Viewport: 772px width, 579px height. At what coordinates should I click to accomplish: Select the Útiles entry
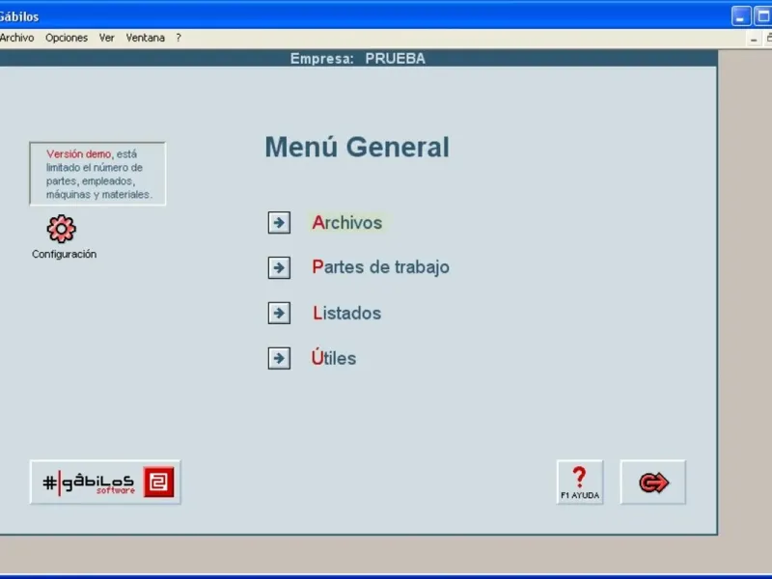click(x=333, y=358)
